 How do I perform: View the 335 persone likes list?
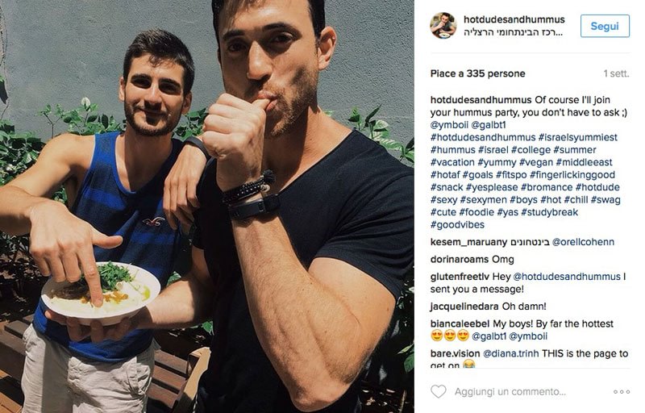coord(477,73)
